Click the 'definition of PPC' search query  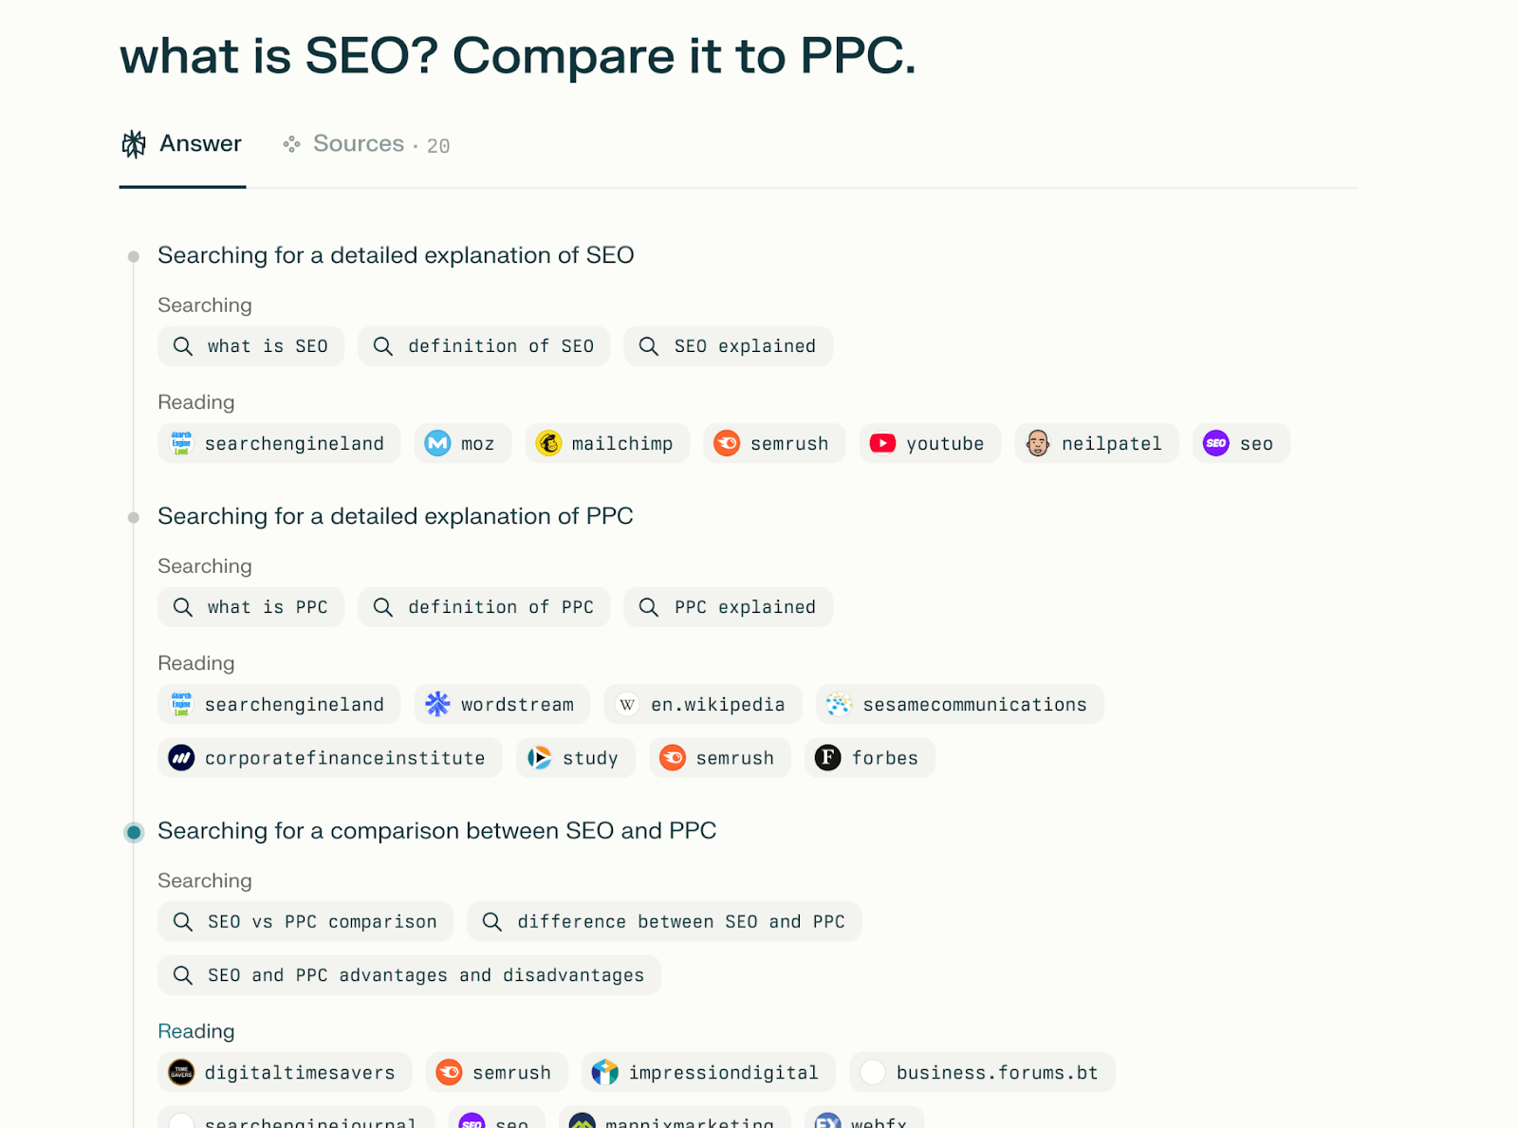(x=484, y=607)
